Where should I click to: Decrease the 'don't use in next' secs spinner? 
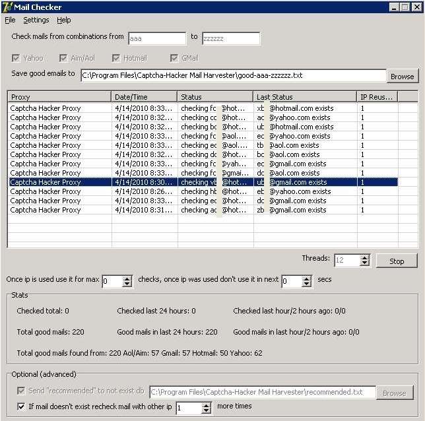(307, 284)
